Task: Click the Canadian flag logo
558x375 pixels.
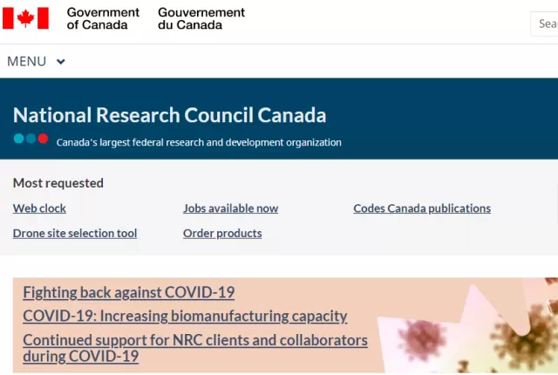Action: click(25, 18)
